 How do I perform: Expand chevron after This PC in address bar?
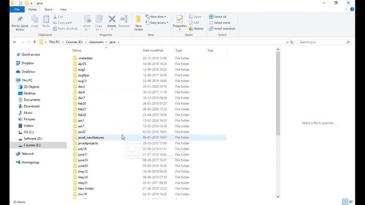[x=63, y=42]
